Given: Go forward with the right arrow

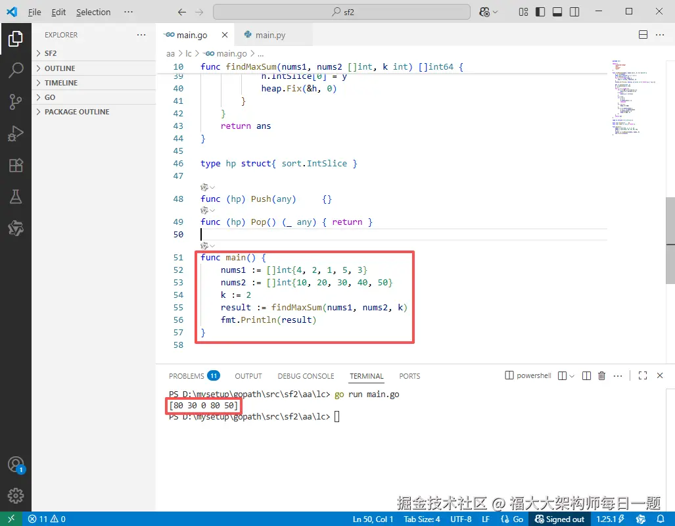Looking at the screenshot, I should (199, 12).
